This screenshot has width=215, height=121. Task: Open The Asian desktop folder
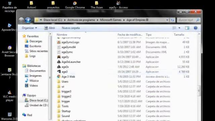point(97,5)
